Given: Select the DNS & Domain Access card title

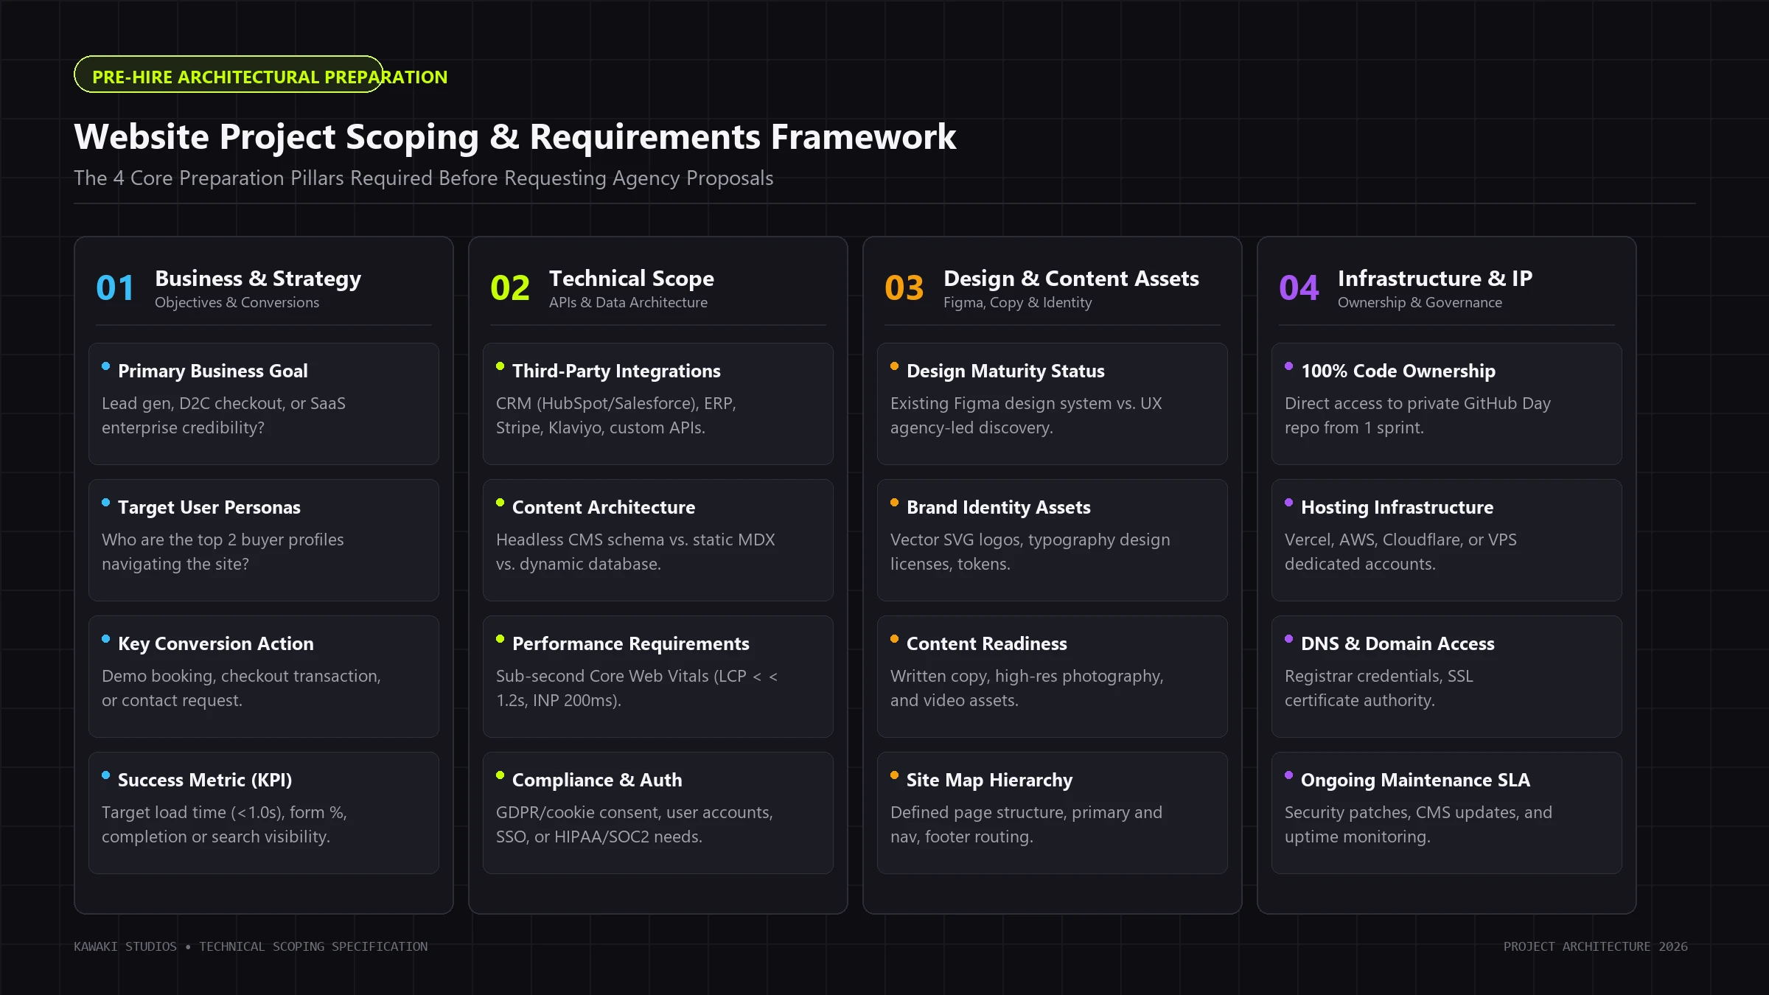Looking at the screenshot, I should [1398, 643].
